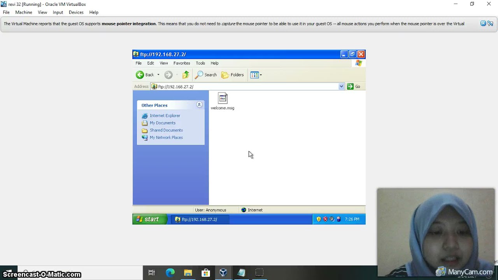Open the Search pane button
Screen dimensions: 498x280
(206, 75)
